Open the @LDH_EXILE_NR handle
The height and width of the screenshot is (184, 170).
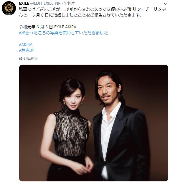[45, 4]
